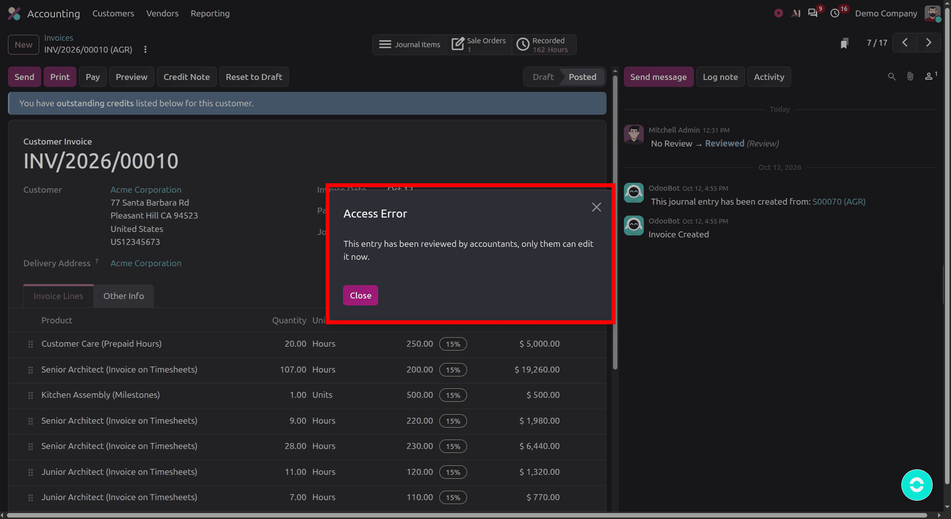Screen dimensions: 951x519
Task: Click the Credit Note button
Action: click(x=187, y=77)
